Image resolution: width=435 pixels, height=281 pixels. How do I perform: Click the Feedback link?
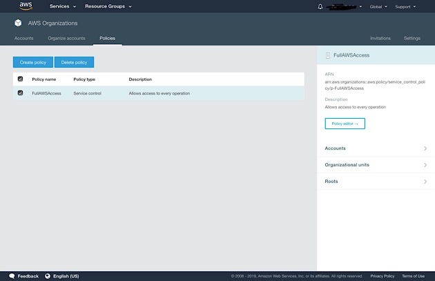28,276
